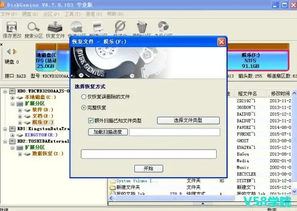Open the 分区(P) menu
The image size is (297, 211).
[51, 14]
